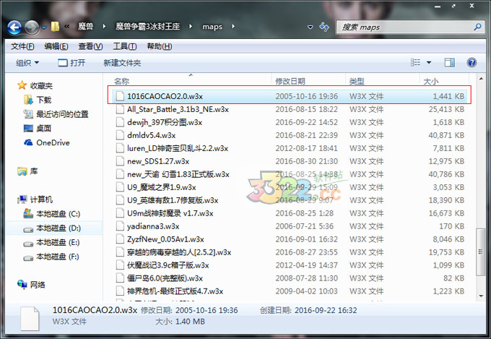Sort by the 大小 column header
491x339 pixels.
[x=431, y=81]
